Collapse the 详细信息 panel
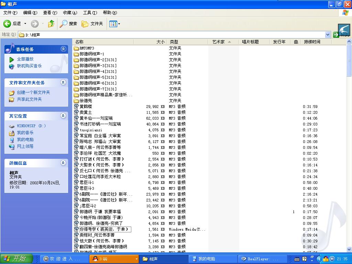The width and height of the screenshot is (352, 264). coord(63,163)
